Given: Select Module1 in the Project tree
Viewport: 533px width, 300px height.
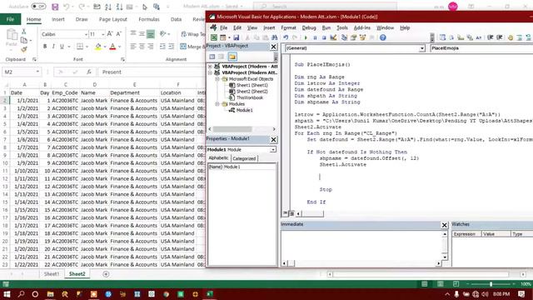Looking at the screenshot, I should pos(244,110).
